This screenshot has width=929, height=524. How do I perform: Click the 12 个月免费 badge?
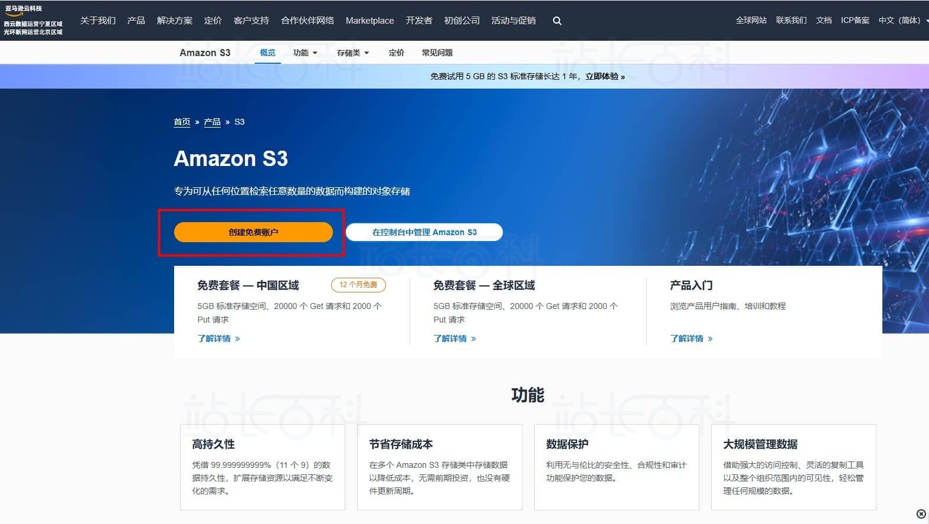(358, 285)
